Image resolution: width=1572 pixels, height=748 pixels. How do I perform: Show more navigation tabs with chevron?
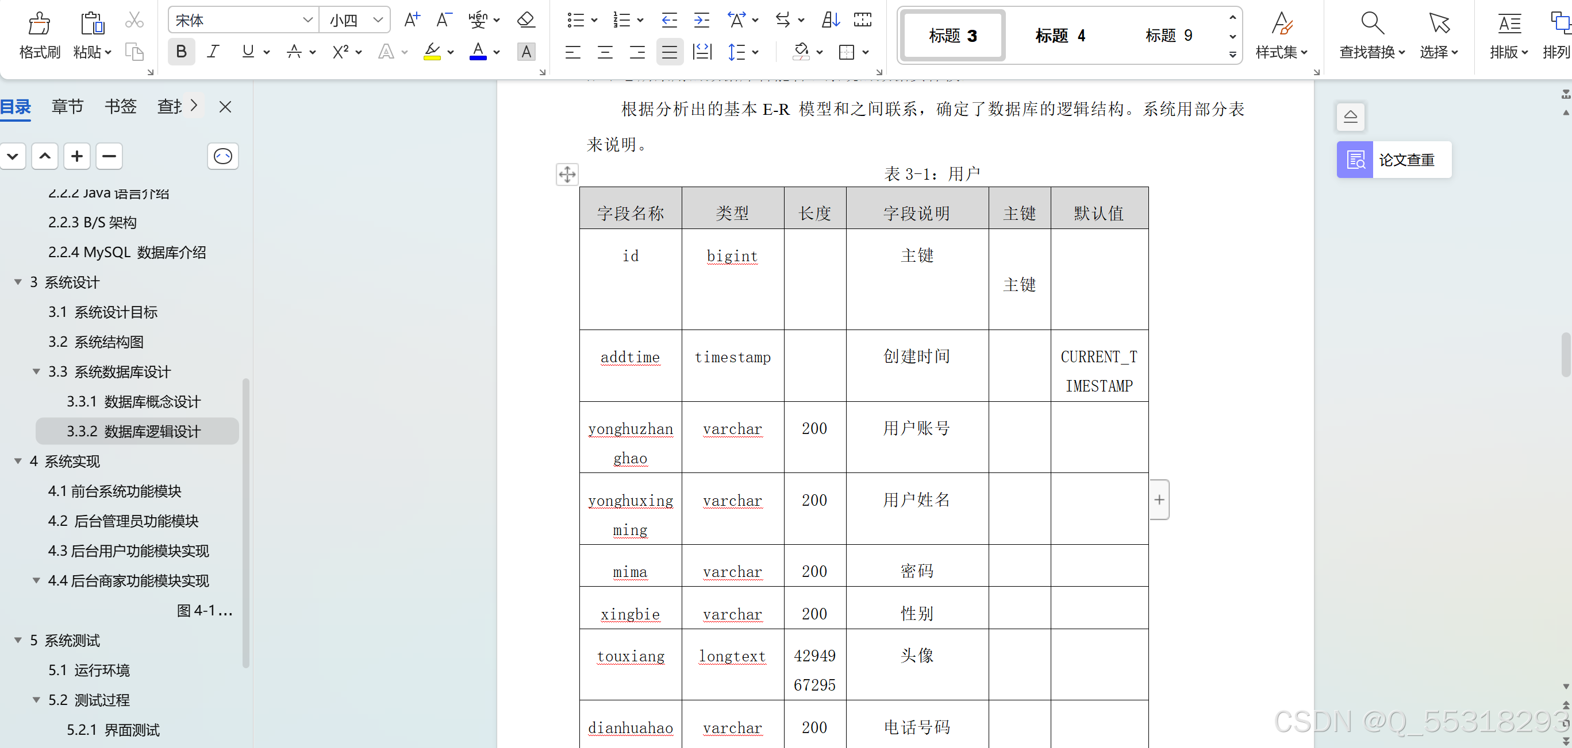194,106
